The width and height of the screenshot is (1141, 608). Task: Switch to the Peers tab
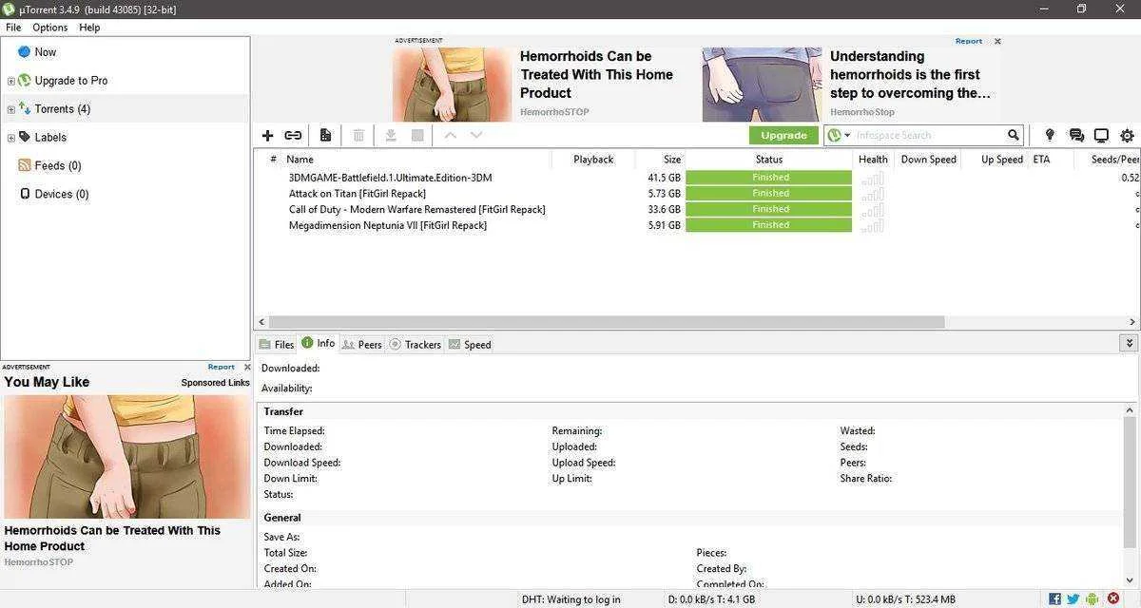362,345
